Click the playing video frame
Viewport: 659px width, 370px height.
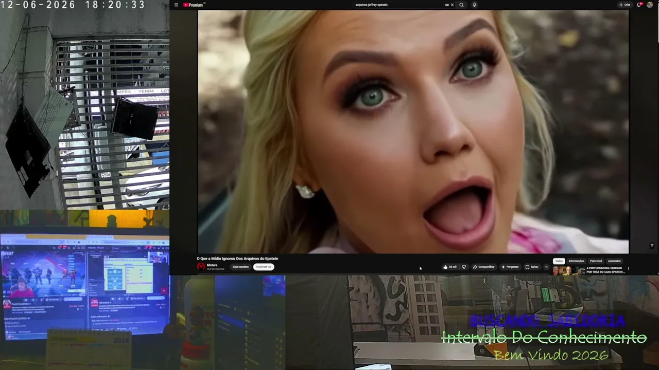413,132
